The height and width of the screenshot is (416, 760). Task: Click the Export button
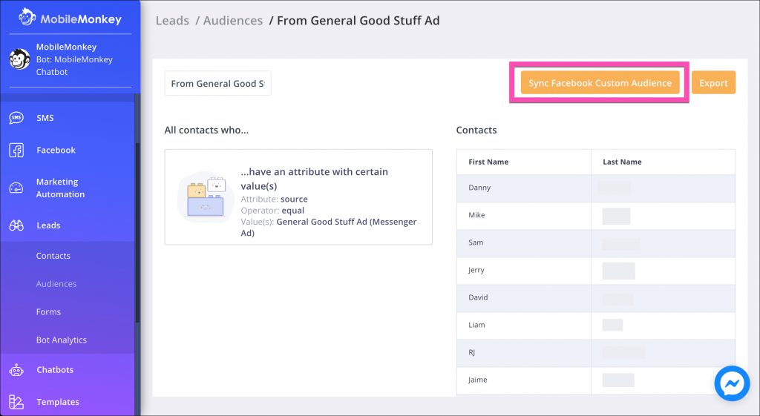(x=713, y=83)
